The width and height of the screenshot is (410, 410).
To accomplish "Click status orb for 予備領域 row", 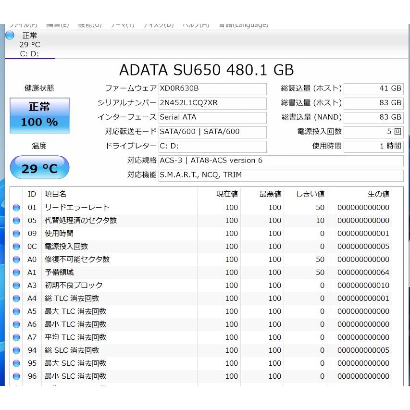I will pos(16,273).
